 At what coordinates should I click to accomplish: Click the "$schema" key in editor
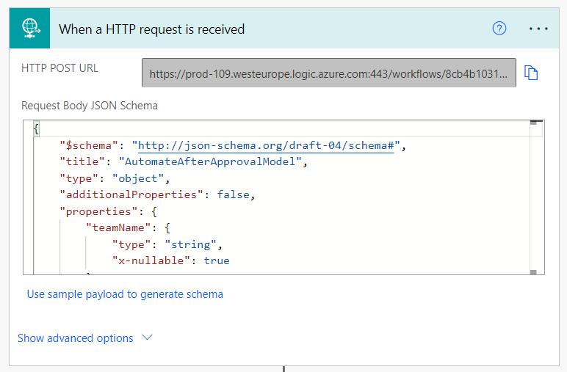point(89,145)
